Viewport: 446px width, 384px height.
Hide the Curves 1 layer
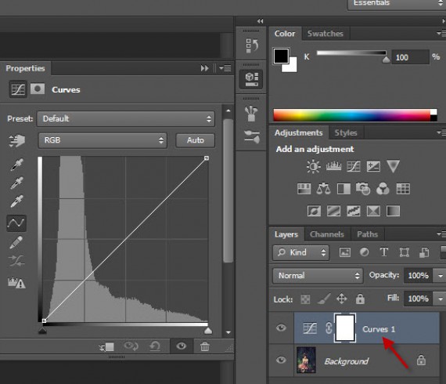pyautogui.click(x=281, y=328)
